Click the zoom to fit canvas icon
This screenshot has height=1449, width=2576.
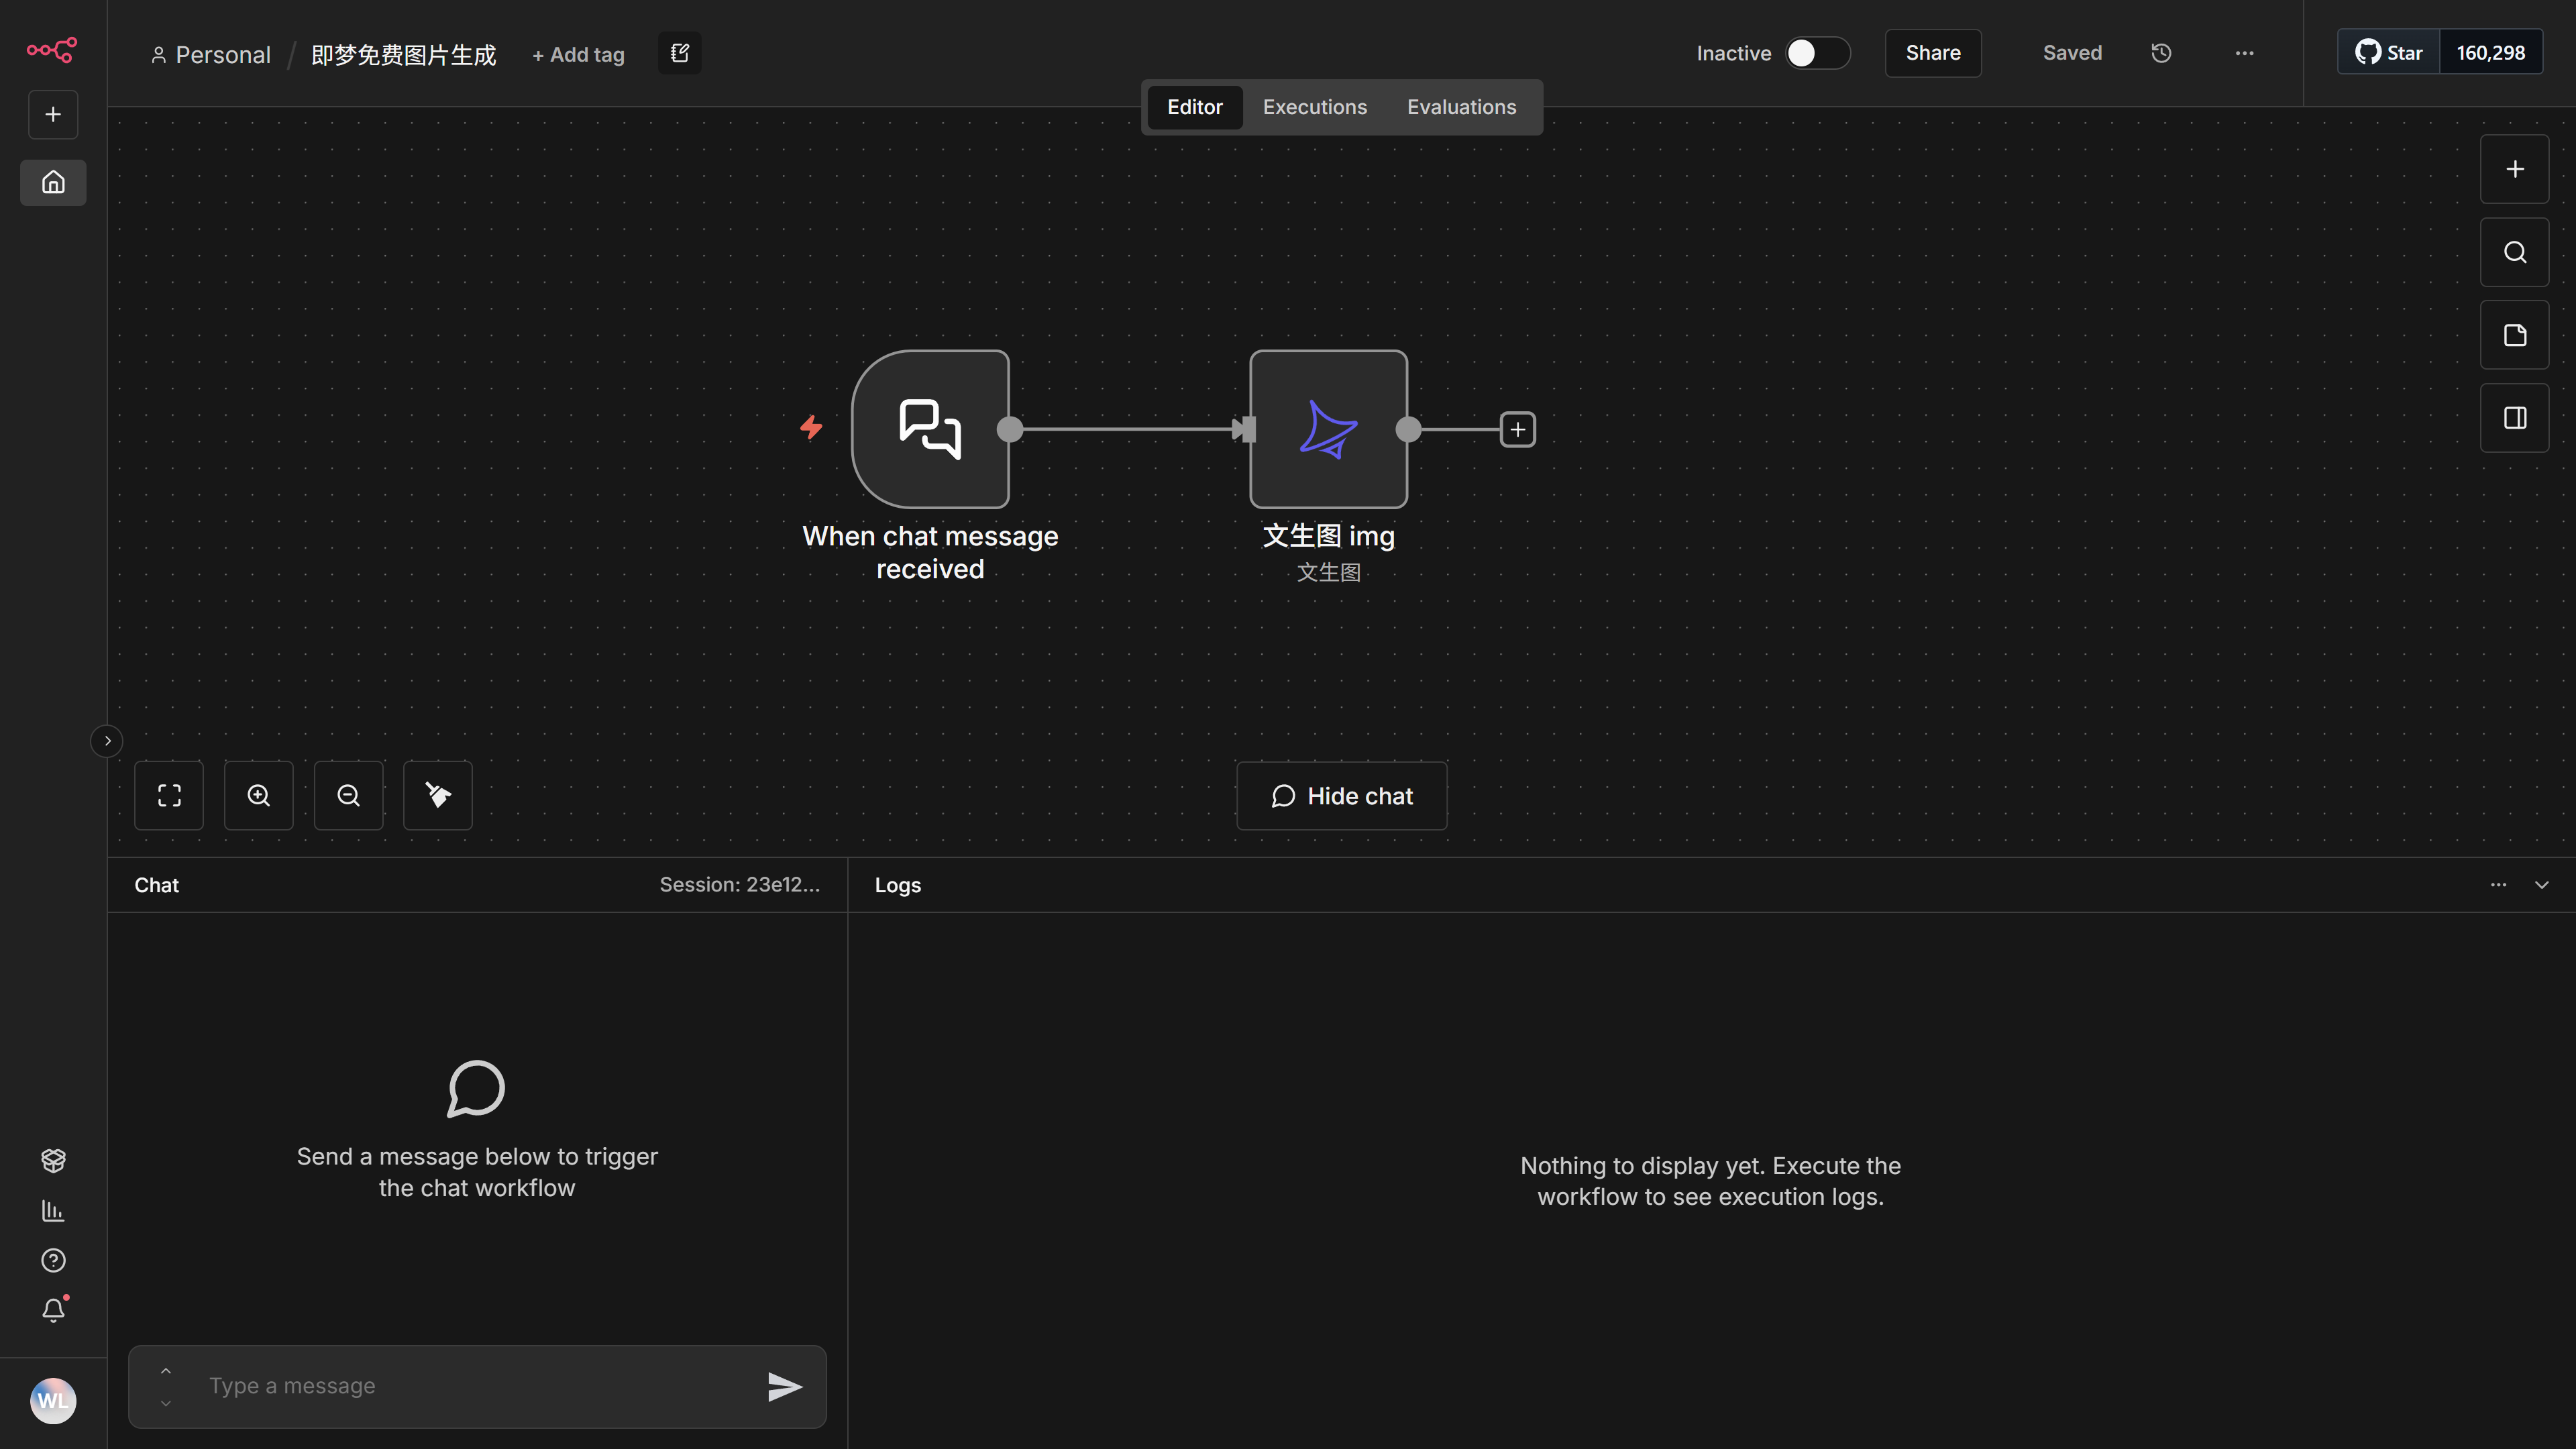169,795
